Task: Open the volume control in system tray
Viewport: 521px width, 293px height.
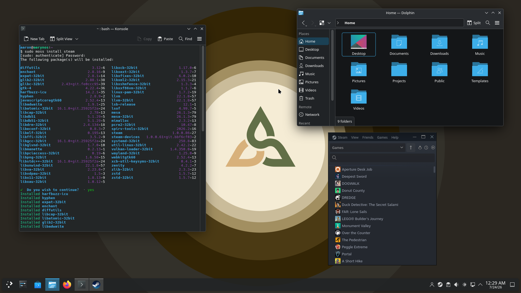Action: [x=456, y=285]
